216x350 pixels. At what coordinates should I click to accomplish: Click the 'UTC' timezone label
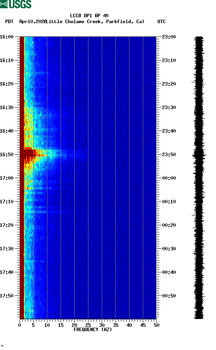162,22
